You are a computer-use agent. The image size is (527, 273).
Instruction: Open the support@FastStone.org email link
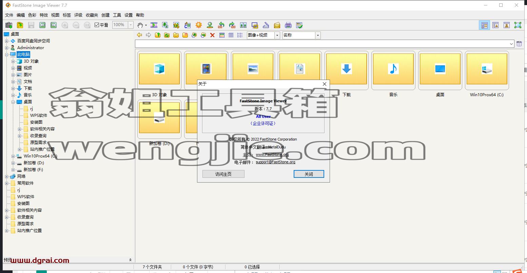(x=275, y=162)
